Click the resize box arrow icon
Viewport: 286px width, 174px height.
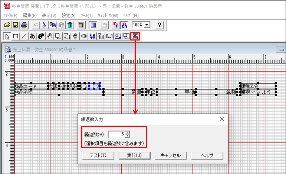(x=118, y=36)
